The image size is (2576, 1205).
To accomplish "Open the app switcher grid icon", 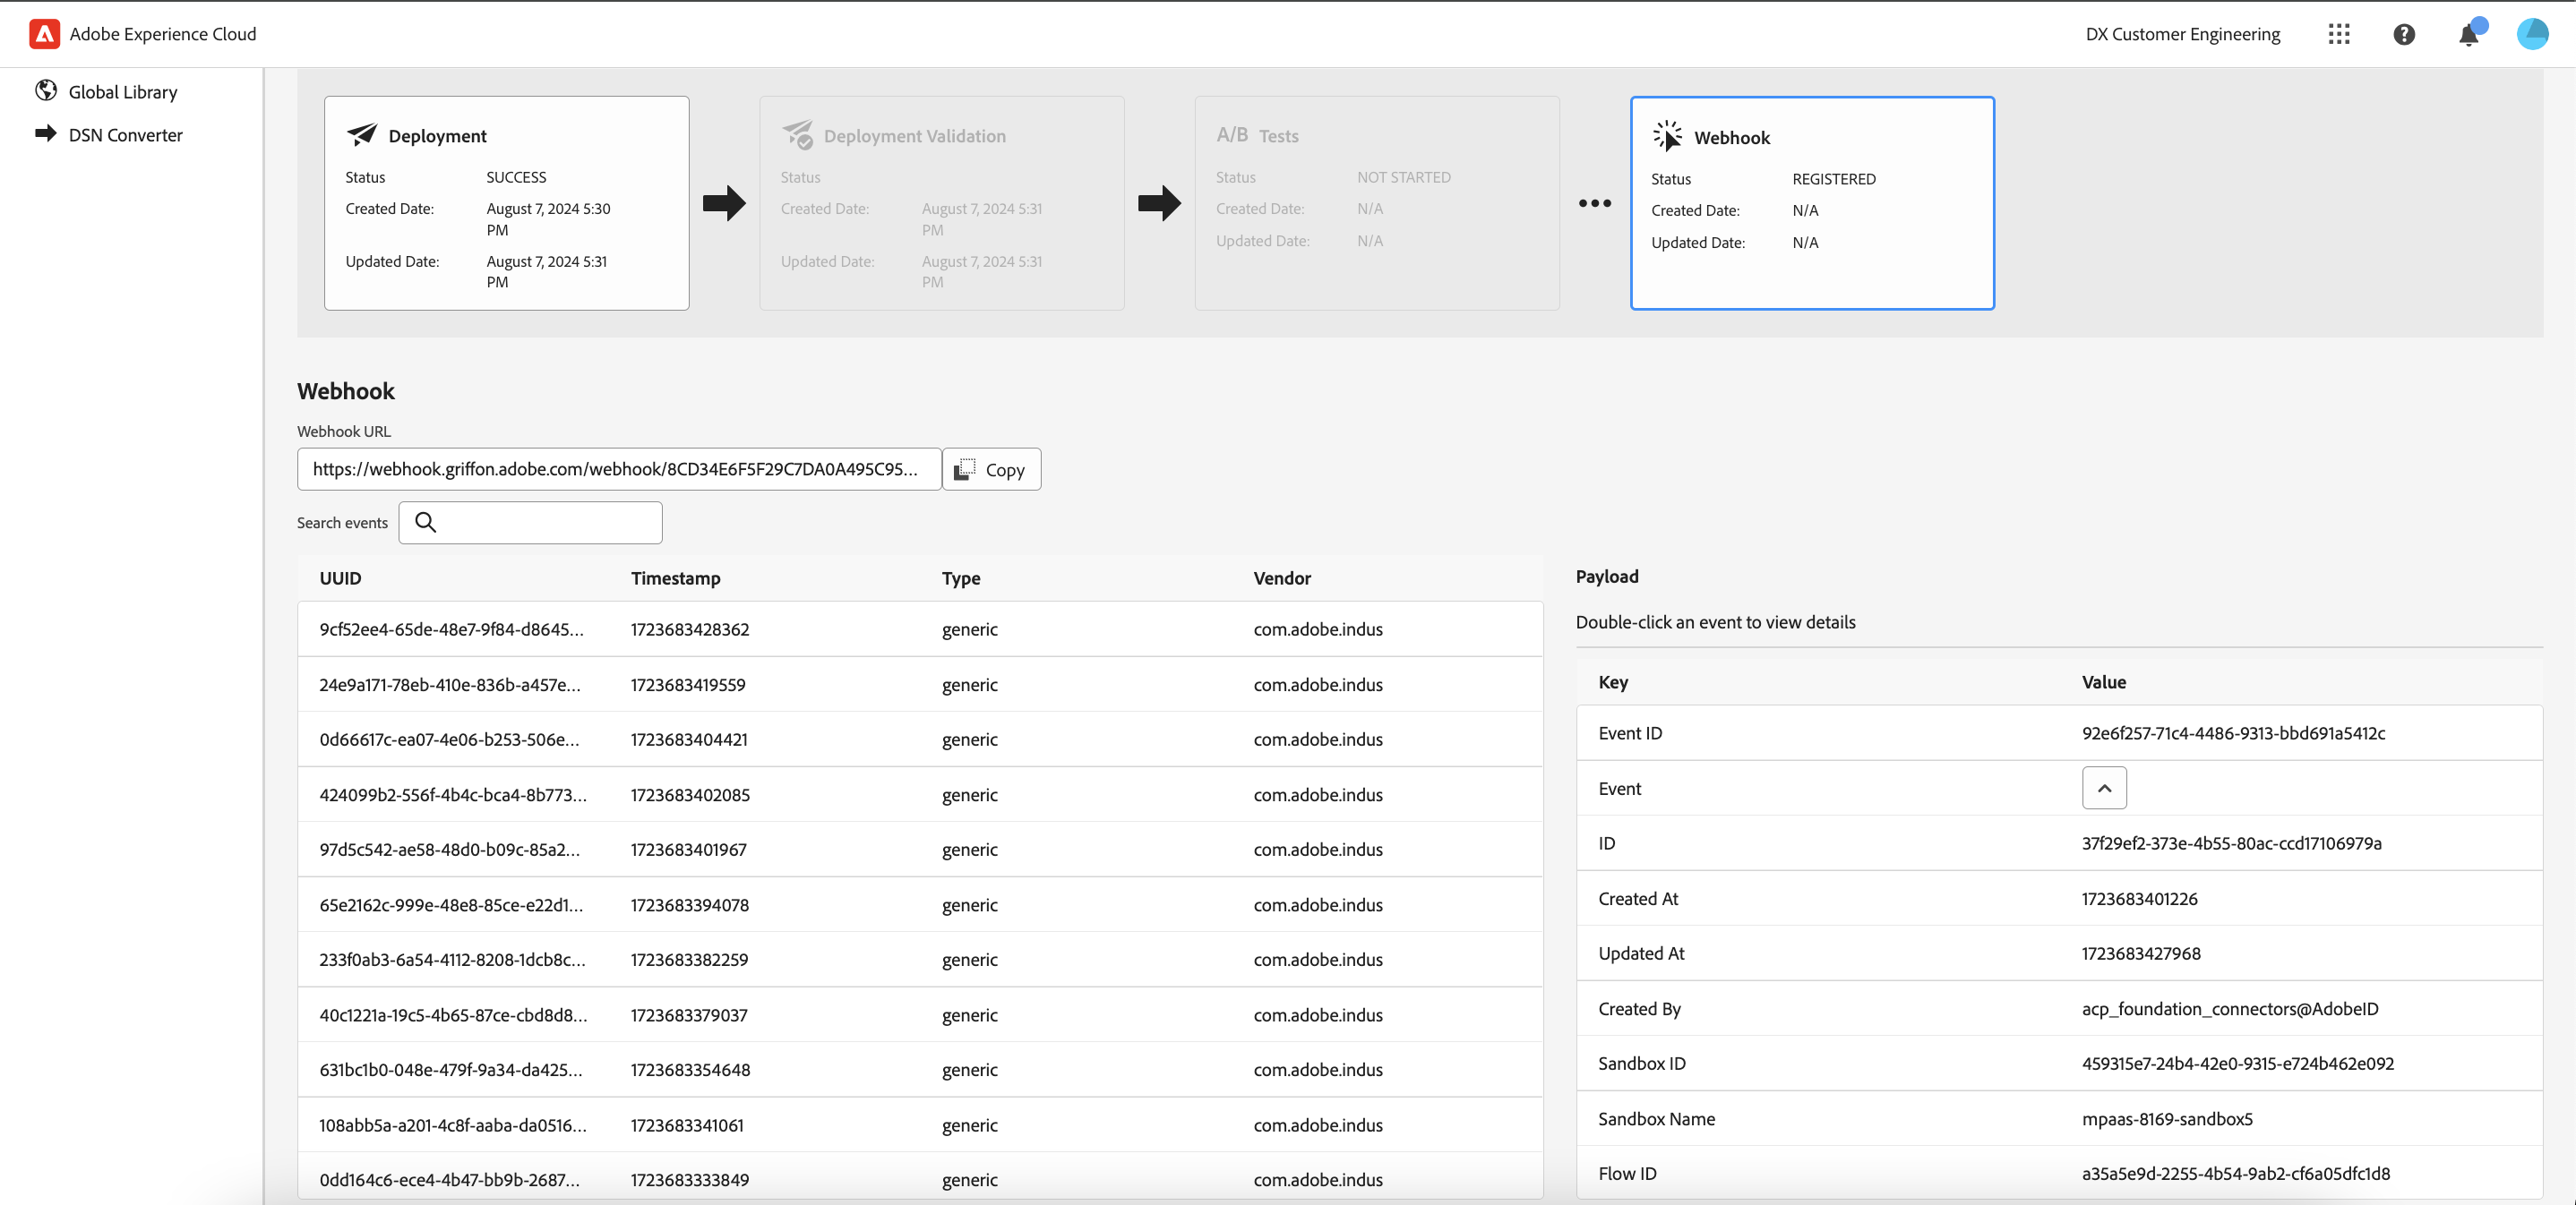I will point(2338,34).
